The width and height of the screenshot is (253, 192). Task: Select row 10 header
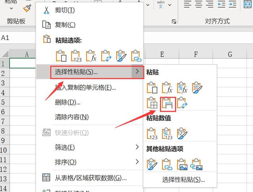(x=5, y=150)
